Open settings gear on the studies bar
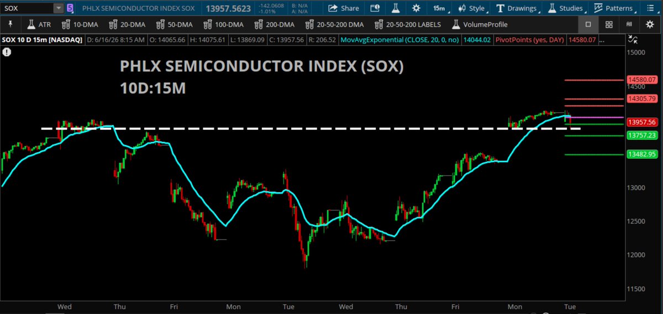Viewport: 663px width, 314px height. (x=650, y=24)
